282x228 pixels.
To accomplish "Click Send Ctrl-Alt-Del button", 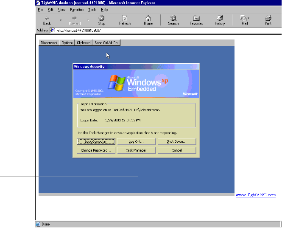I will 106,43.
